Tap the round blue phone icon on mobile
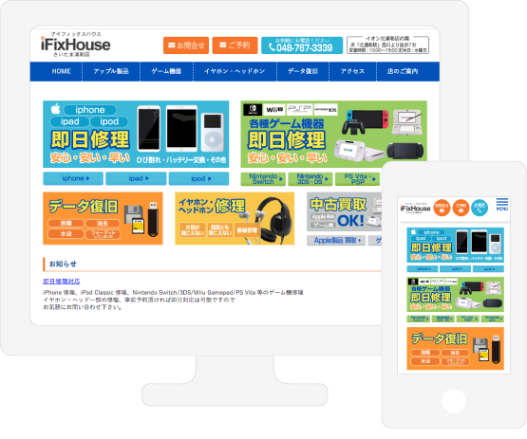 (x=480, y=208)
